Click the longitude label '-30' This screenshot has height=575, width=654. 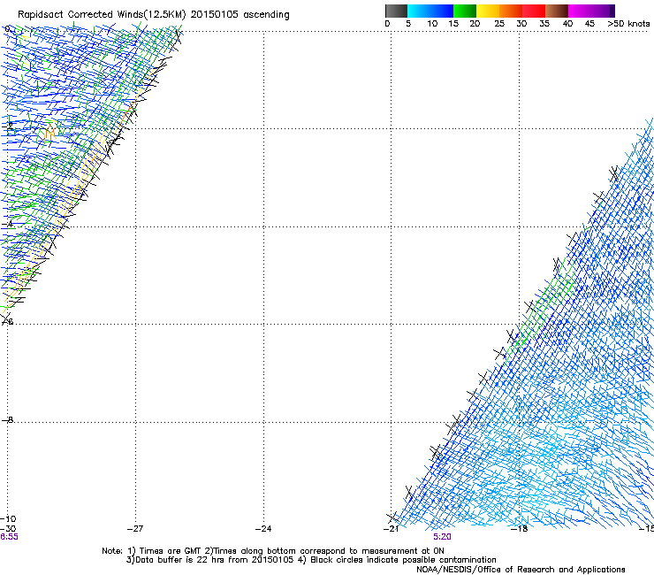[x=8, y=529]
